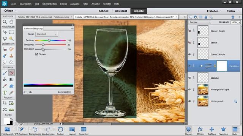Click the foreground color swatch

(6, 121)
